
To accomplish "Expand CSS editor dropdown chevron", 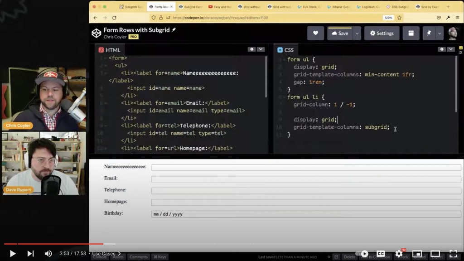I will pos(451,49).
